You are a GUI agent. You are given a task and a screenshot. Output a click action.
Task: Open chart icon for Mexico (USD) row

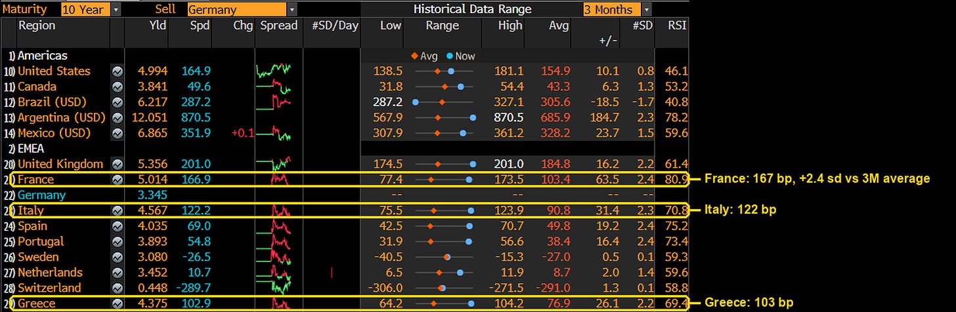[x=117, y=134]
